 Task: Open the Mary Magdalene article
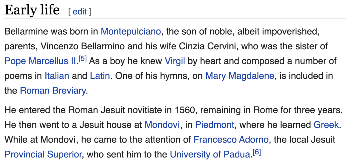click(240, 76)
